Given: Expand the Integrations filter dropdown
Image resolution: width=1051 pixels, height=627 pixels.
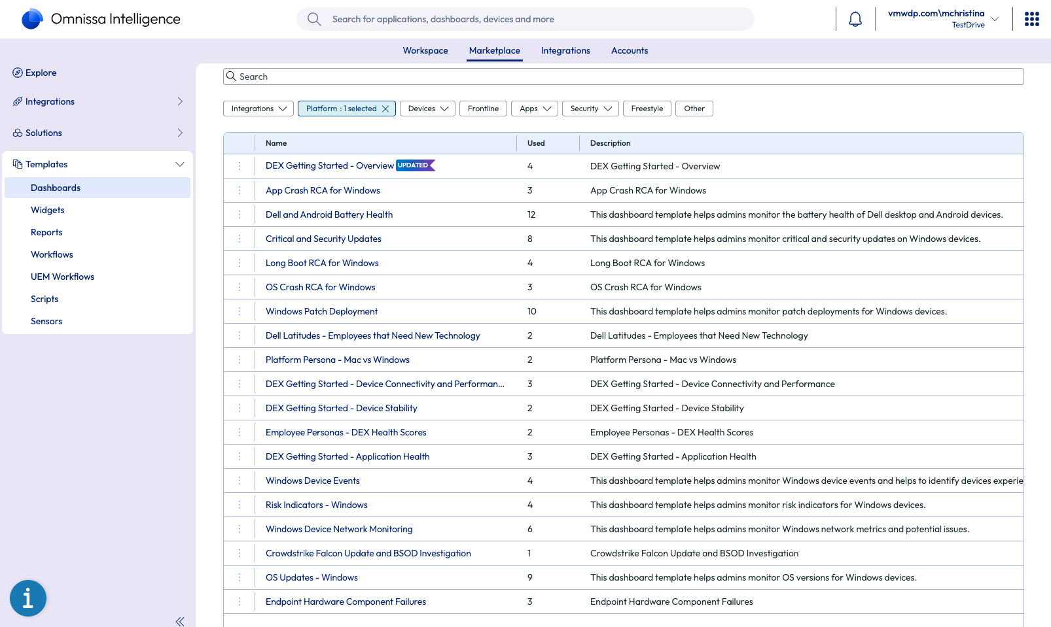Looking at the screenshot, I should [258, 109].
